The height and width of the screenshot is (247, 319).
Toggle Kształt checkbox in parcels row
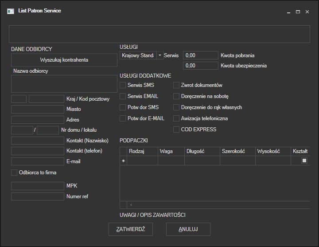(x=304, y=161)
